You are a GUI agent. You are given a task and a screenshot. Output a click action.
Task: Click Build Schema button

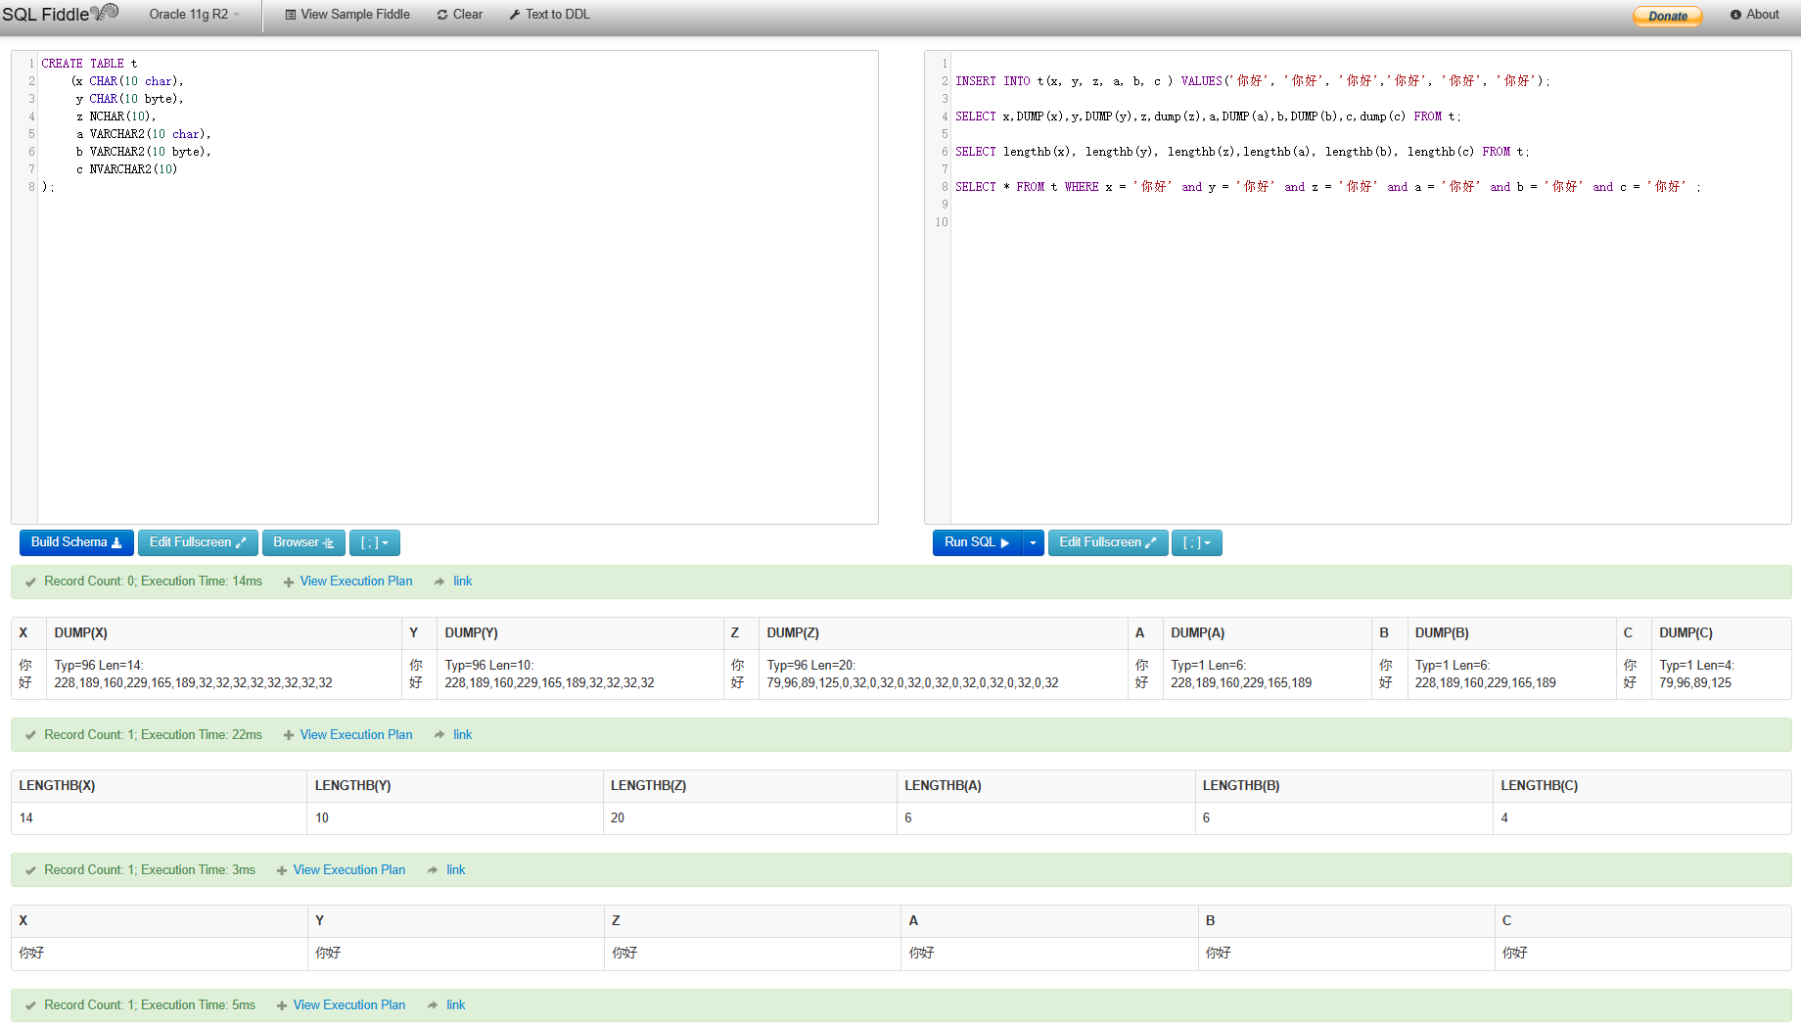tap(76, 542)
